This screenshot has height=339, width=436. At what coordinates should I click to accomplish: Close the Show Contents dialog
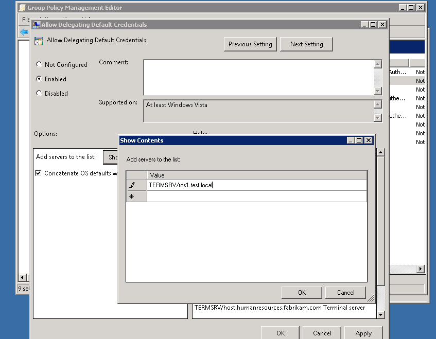[x=368, y=140]
